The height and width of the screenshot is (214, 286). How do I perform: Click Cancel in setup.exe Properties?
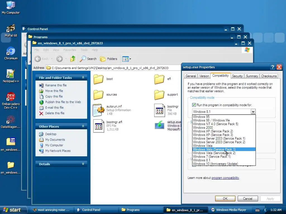[x=247, y=198]
